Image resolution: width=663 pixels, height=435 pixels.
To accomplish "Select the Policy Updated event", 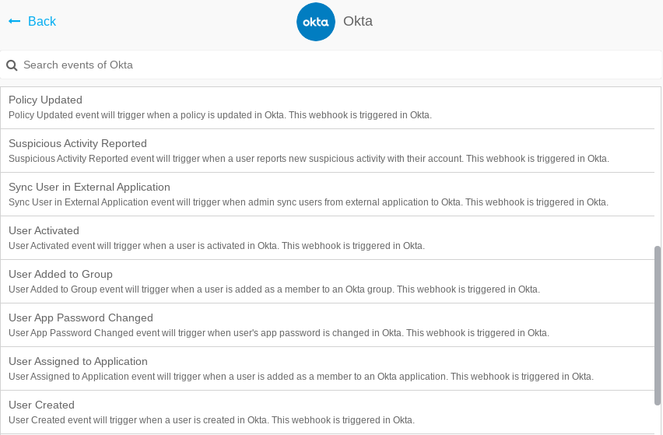I will (x=328, y=107).
